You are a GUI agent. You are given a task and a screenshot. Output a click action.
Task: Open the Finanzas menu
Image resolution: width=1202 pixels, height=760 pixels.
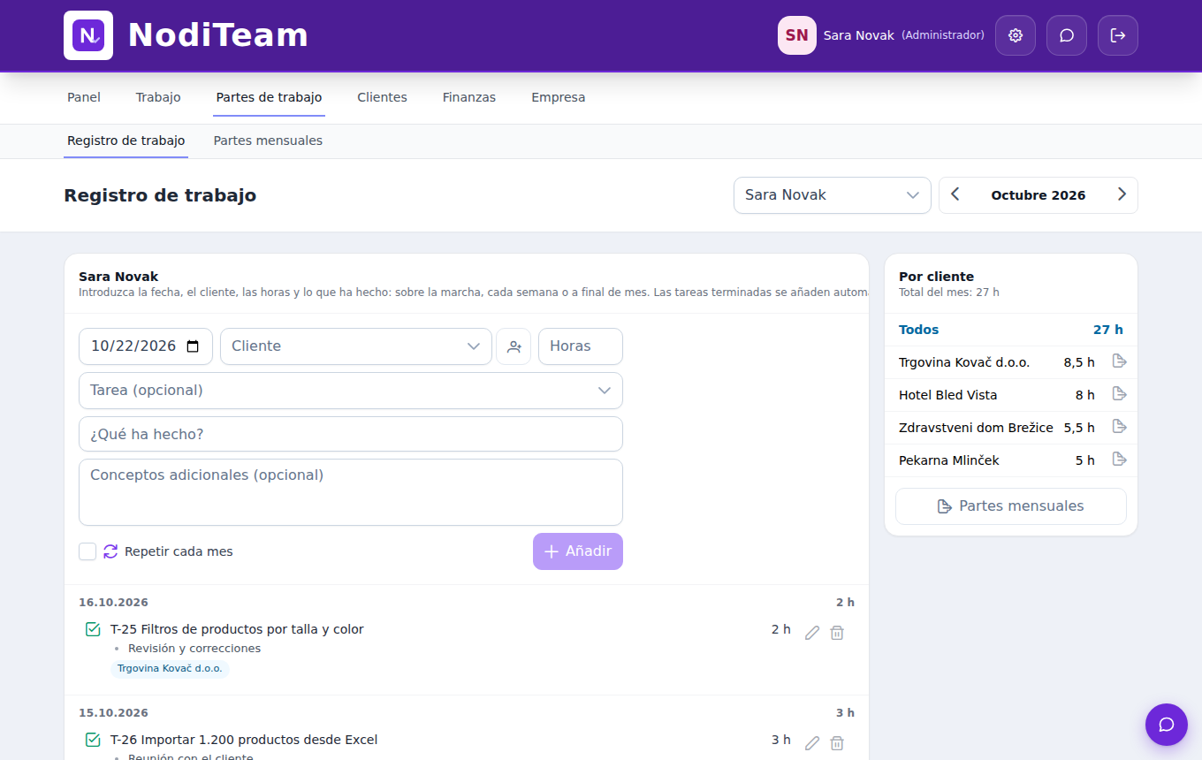(469, 97)
